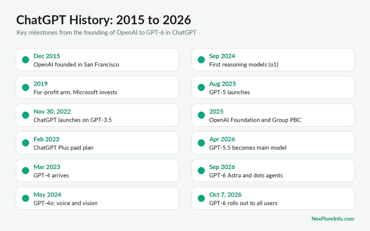Click the green dot beside Apr 2026
The height and width of the screenshot is (231, 370).
[201, 143]
